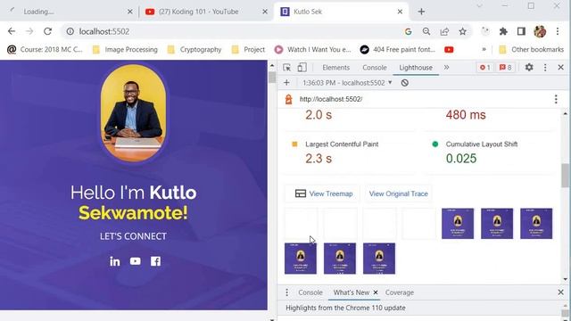Select the first purple filmstrip thumbnail
571x321 pixels.
(458, 224)
